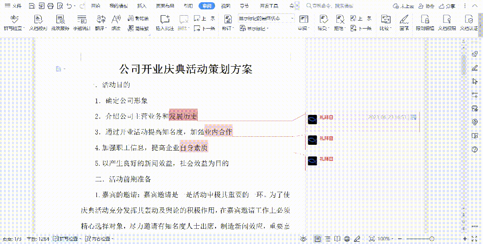Switch to web layout globe view
The image size is (483, 244).
click(348, 239)
